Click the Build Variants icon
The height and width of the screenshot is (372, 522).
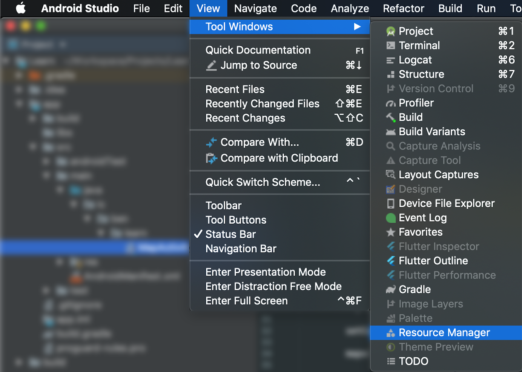[x=391, y=132]
